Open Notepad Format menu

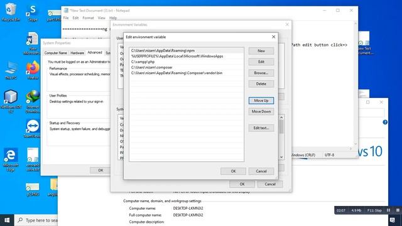(x=88, y=18)
